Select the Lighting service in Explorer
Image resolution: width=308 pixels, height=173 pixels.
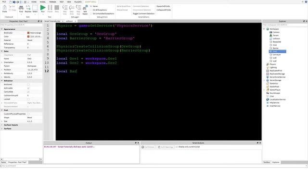tap(273, 67)
